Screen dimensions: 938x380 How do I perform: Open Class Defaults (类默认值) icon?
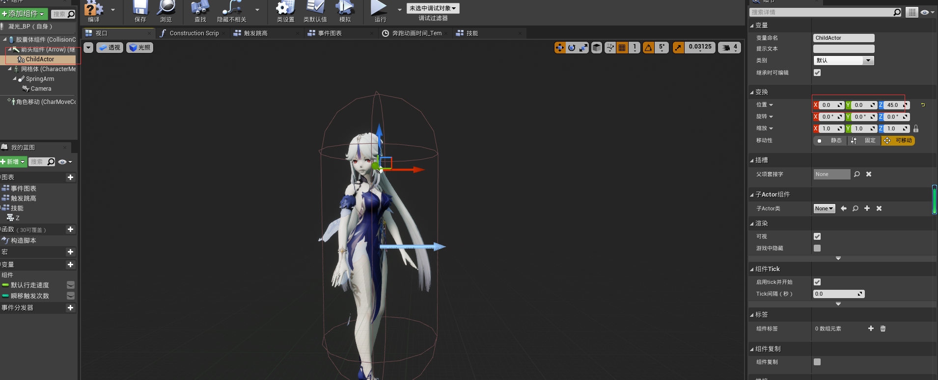(x=315, y=8)
